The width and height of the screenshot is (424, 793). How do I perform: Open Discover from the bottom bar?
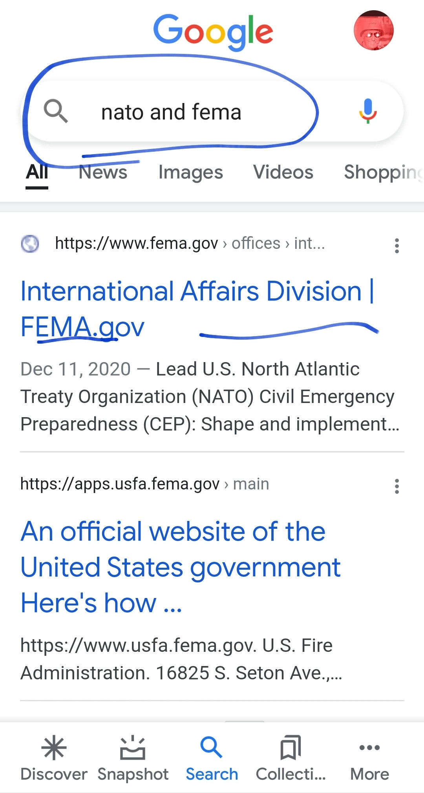point(54,758)
